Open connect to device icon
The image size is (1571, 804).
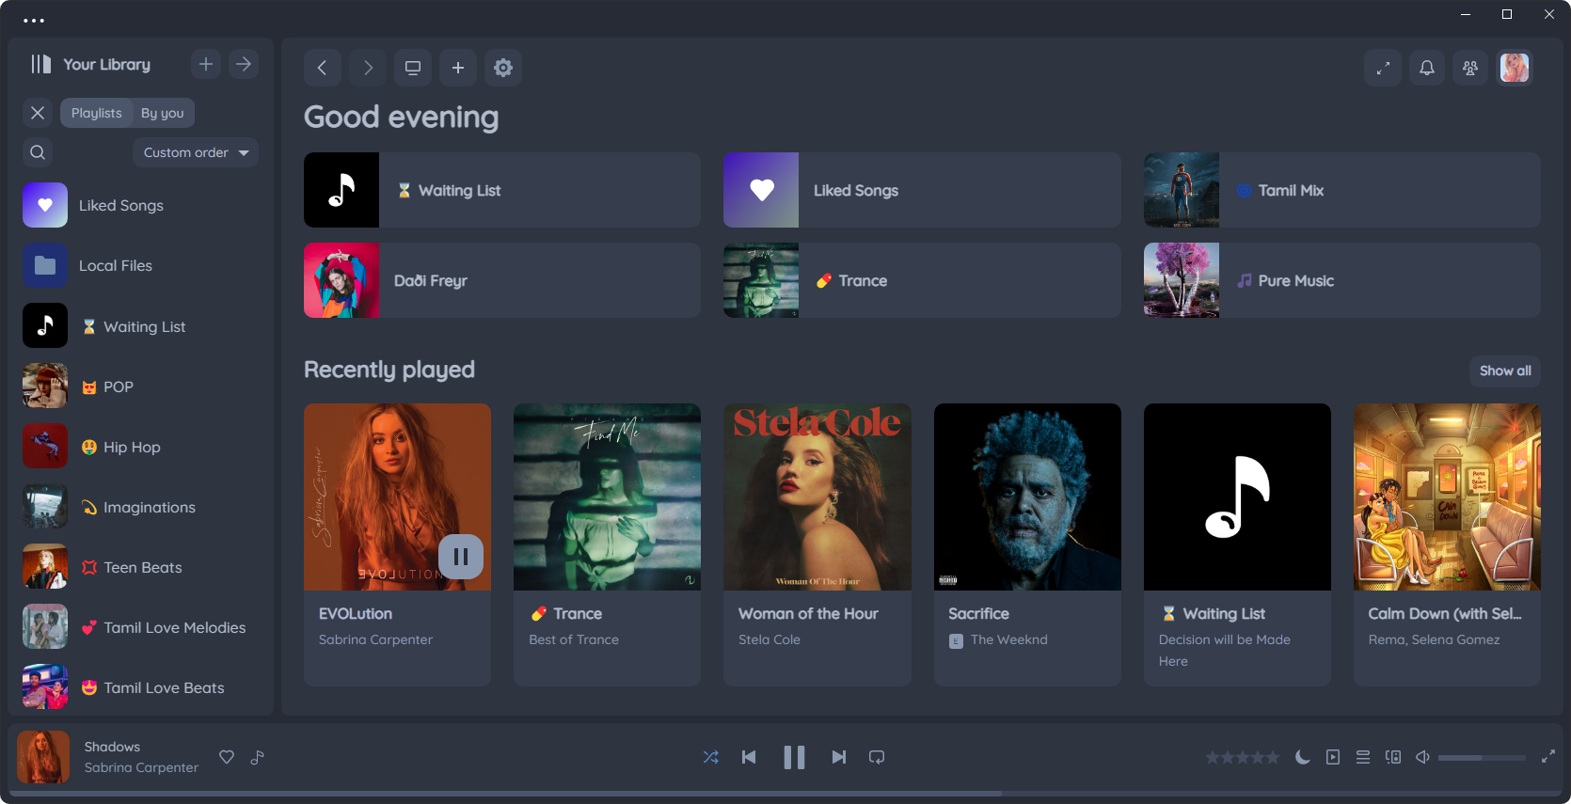pos(1393,757)
